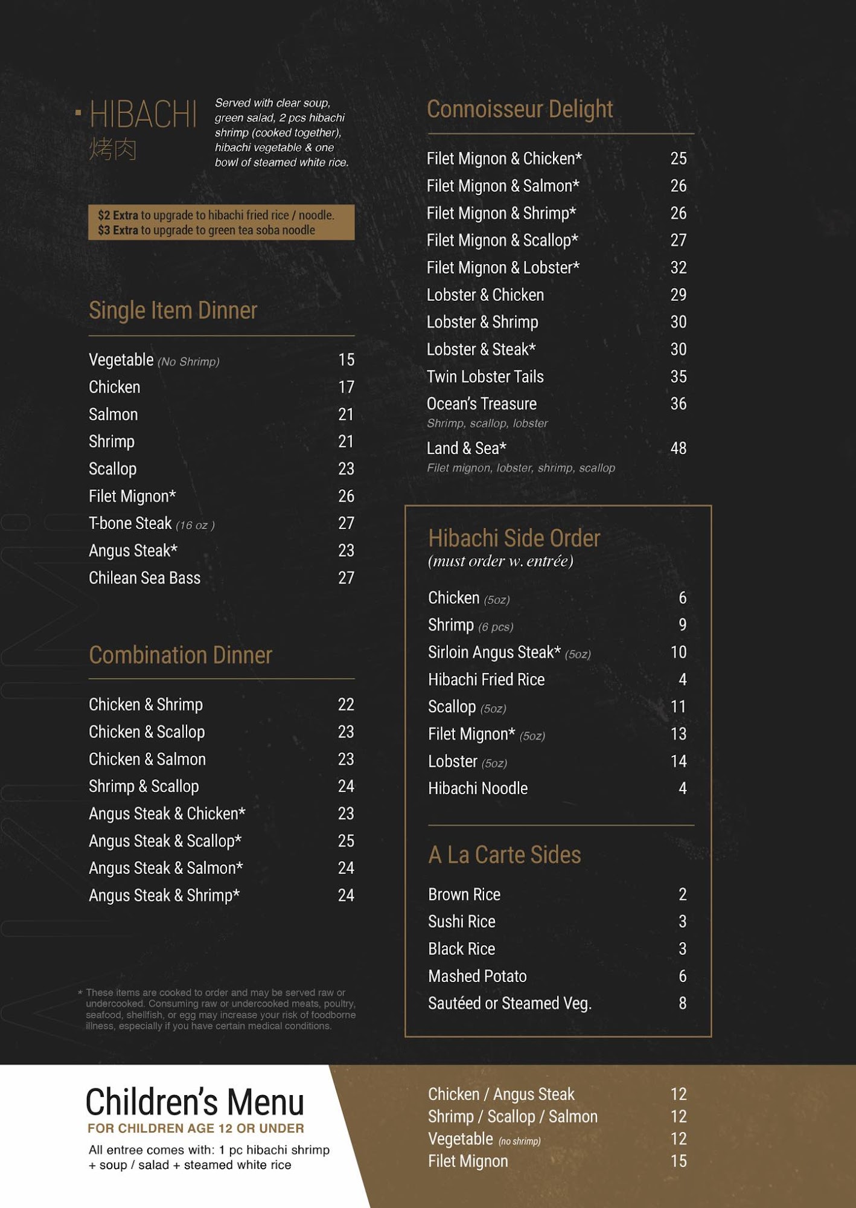Select children's Filet Mignon option
856x1208 pixels.
point(468,1161)
